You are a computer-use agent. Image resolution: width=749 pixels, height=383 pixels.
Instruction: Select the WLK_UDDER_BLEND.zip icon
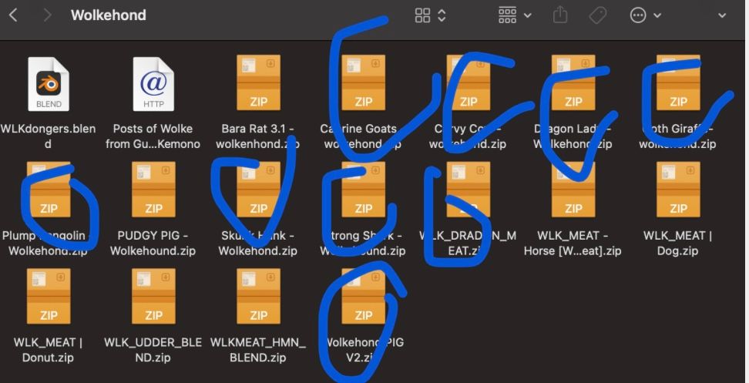(153, 297)
